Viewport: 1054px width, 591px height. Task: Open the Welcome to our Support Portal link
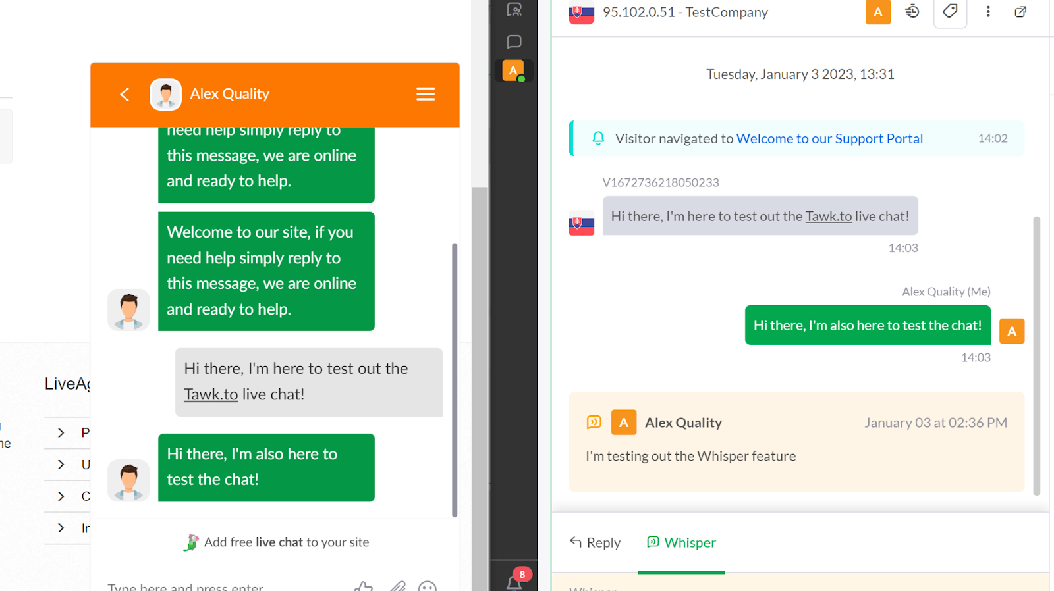tap(829, 139)
